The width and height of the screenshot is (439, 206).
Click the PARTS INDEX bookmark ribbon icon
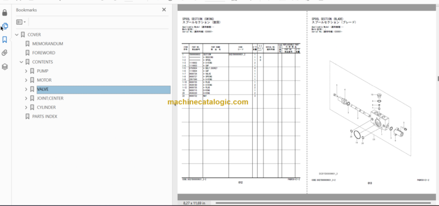pyautogui.click(x=27, y=116)
